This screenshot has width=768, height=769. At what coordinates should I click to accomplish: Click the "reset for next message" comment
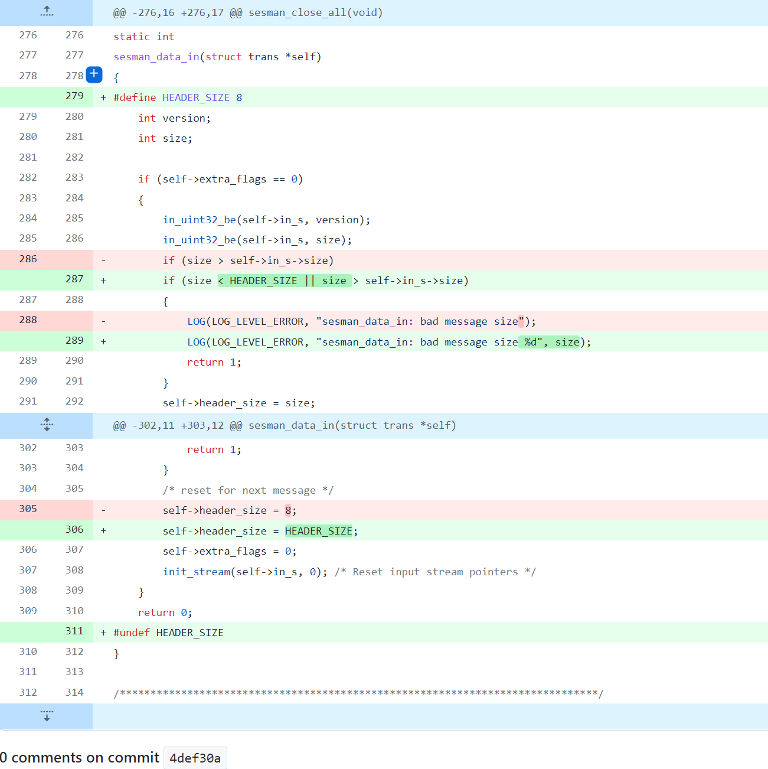coord(248,490)
